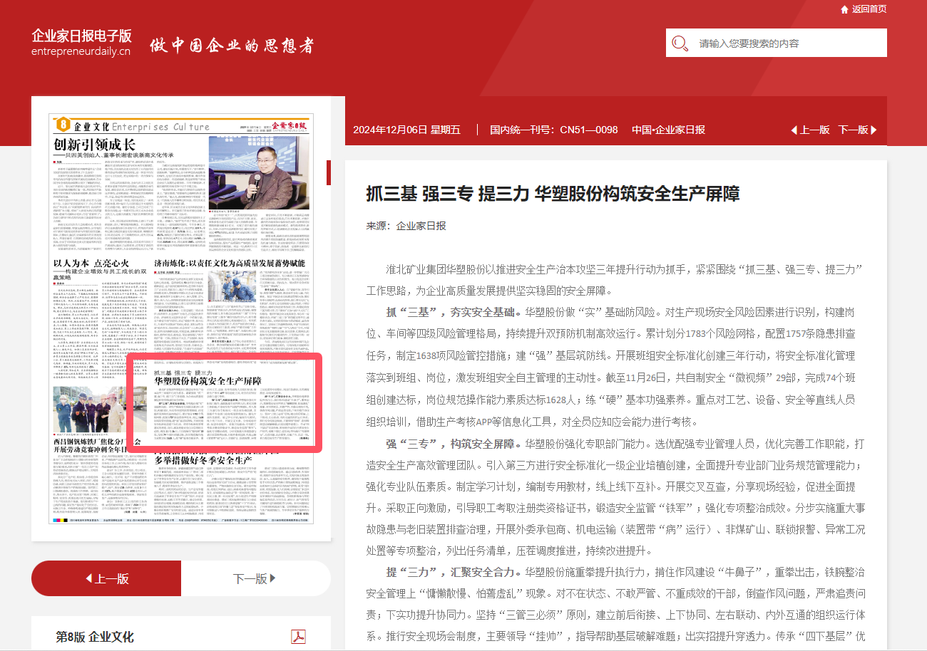Click the yellow number 8 page badge

point(63,125)
